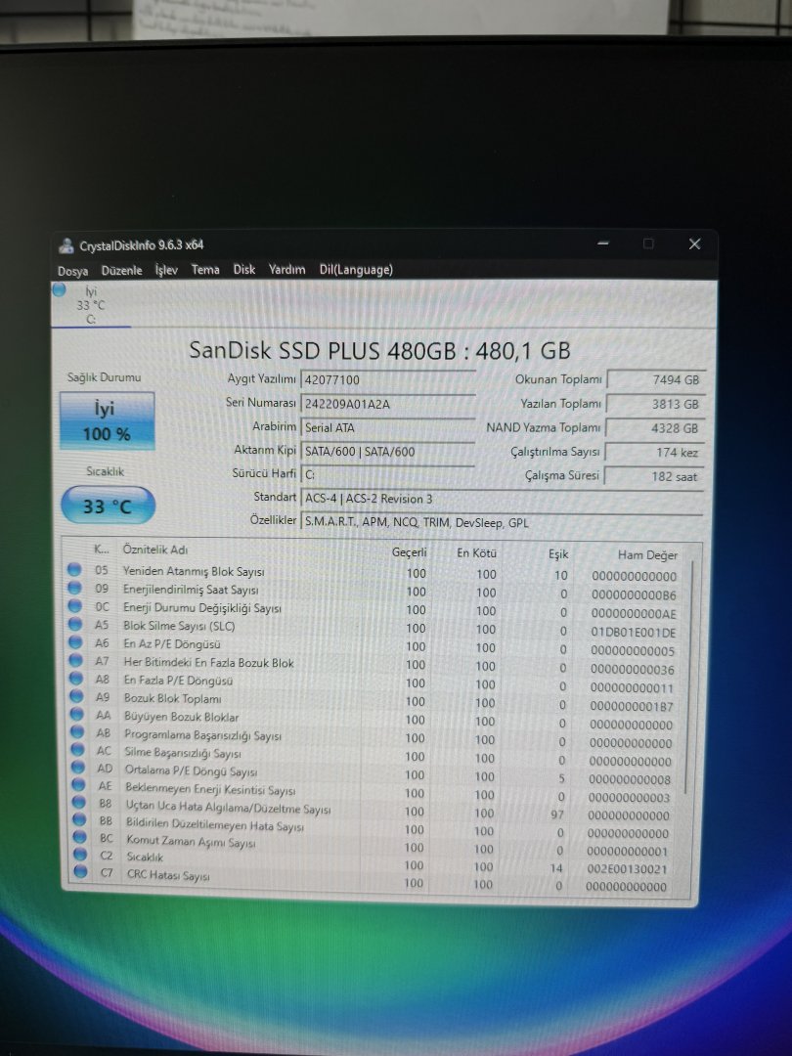Click the serial number field 242209A01A2A
The image size is (792, 1056).
[x=388, y=404]
